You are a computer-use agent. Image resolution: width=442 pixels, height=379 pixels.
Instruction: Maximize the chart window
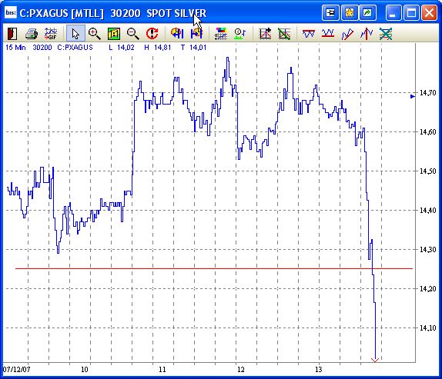click(x=411, y=12)
